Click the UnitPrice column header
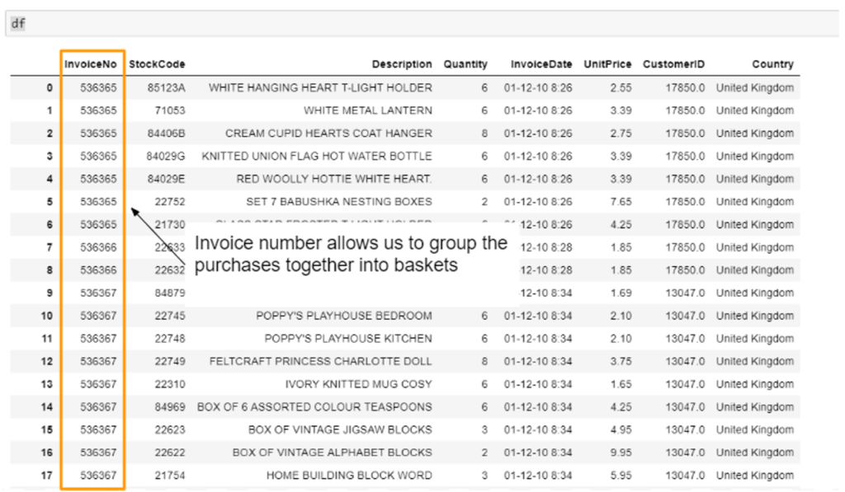The width and height of the screenshot is (845, 492). [x=607, y=64]
